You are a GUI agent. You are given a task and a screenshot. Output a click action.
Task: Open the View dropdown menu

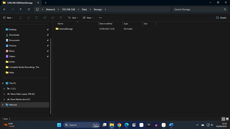(x=88, y=18)
